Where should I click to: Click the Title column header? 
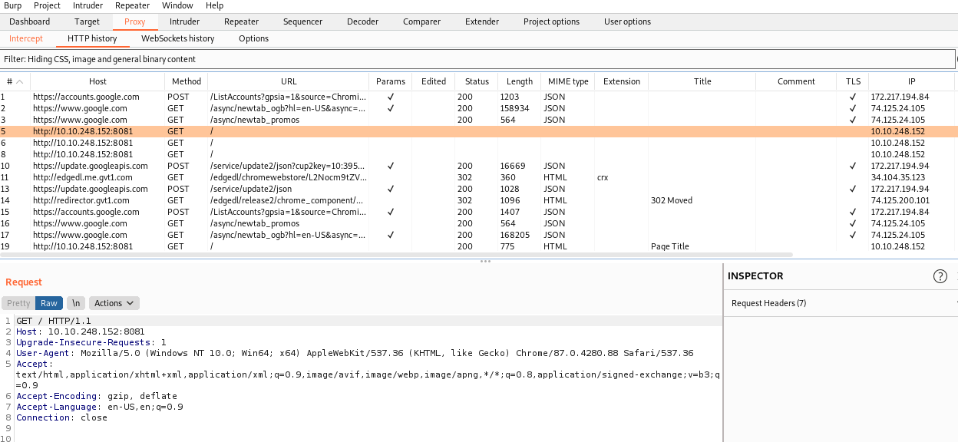[702, 81]
